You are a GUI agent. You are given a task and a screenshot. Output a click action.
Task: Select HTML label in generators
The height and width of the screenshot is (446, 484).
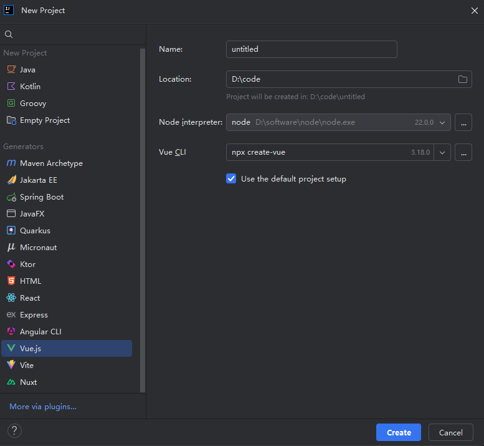coord(31,281)
